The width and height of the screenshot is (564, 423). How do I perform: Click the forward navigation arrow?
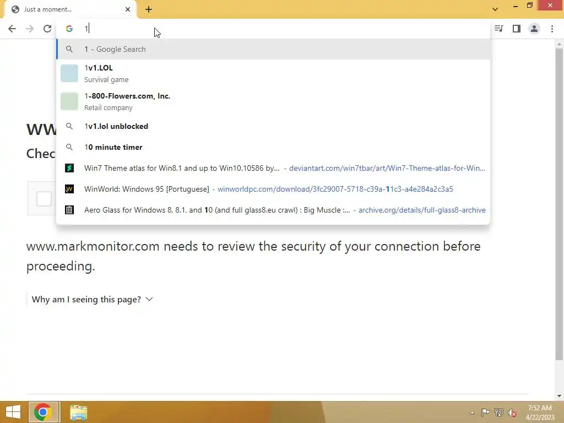(x=30, y=29)
